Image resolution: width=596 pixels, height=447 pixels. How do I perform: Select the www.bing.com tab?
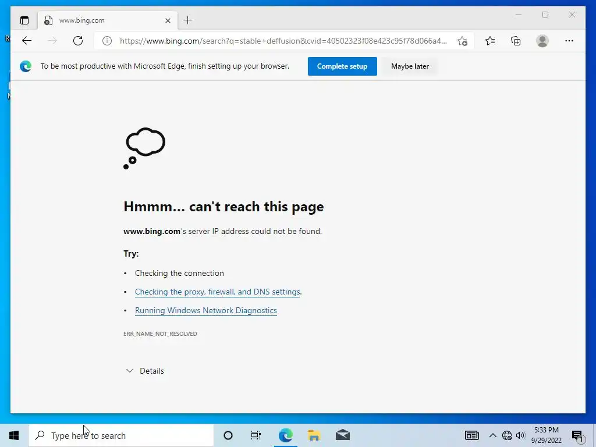point(108,20)
